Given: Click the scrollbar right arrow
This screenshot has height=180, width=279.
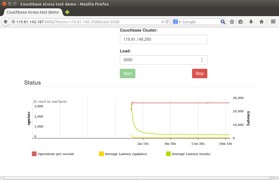Looking at the screenshot, I should (x=277, y=178).
